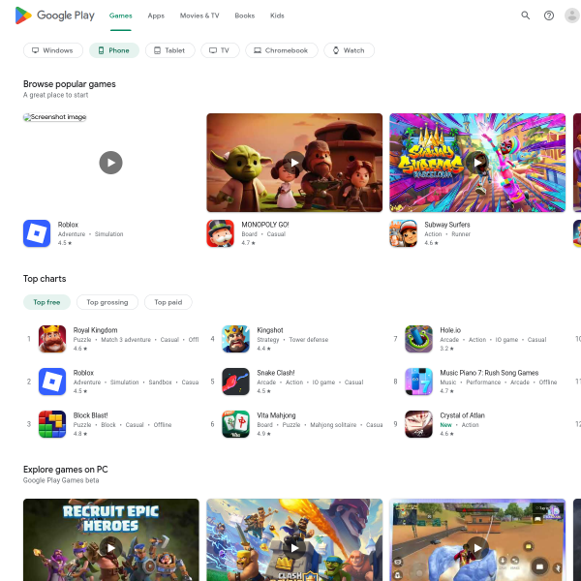Open Music Piano 7: Rush Song Games
Image resolution: width=581 pixels, height=581 pixels.
pos(489,373)
